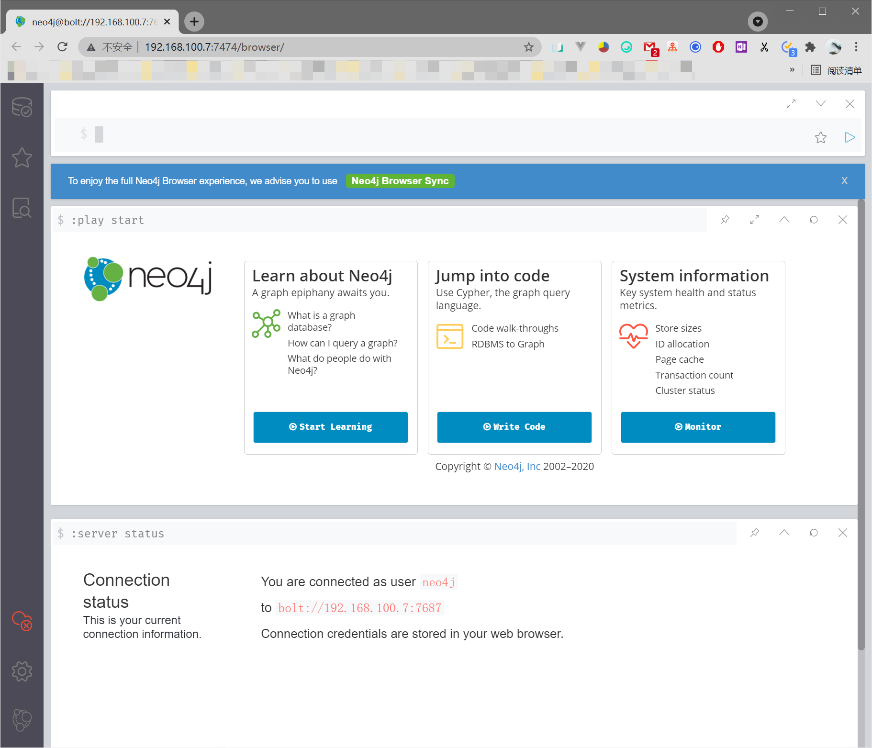Open 'What is a graph database?' link

(x=321, y=321)
